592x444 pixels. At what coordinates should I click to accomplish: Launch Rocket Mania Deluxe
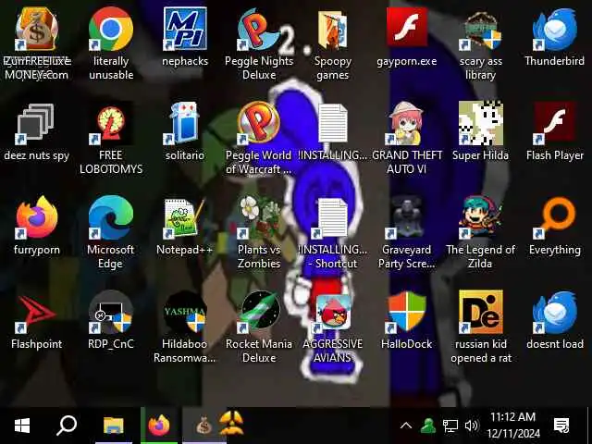(x=259, y=313)
